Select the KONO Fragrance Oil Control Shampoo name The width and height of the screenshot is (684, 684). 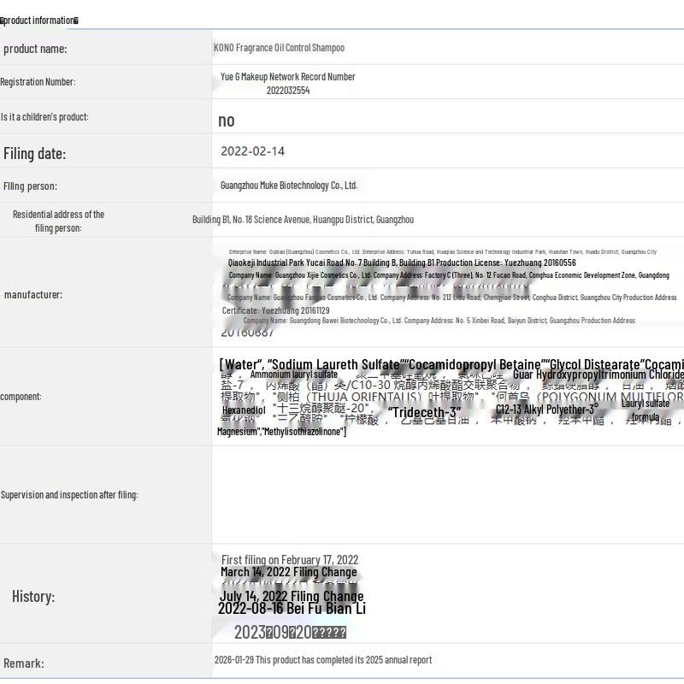pos(279,48)
